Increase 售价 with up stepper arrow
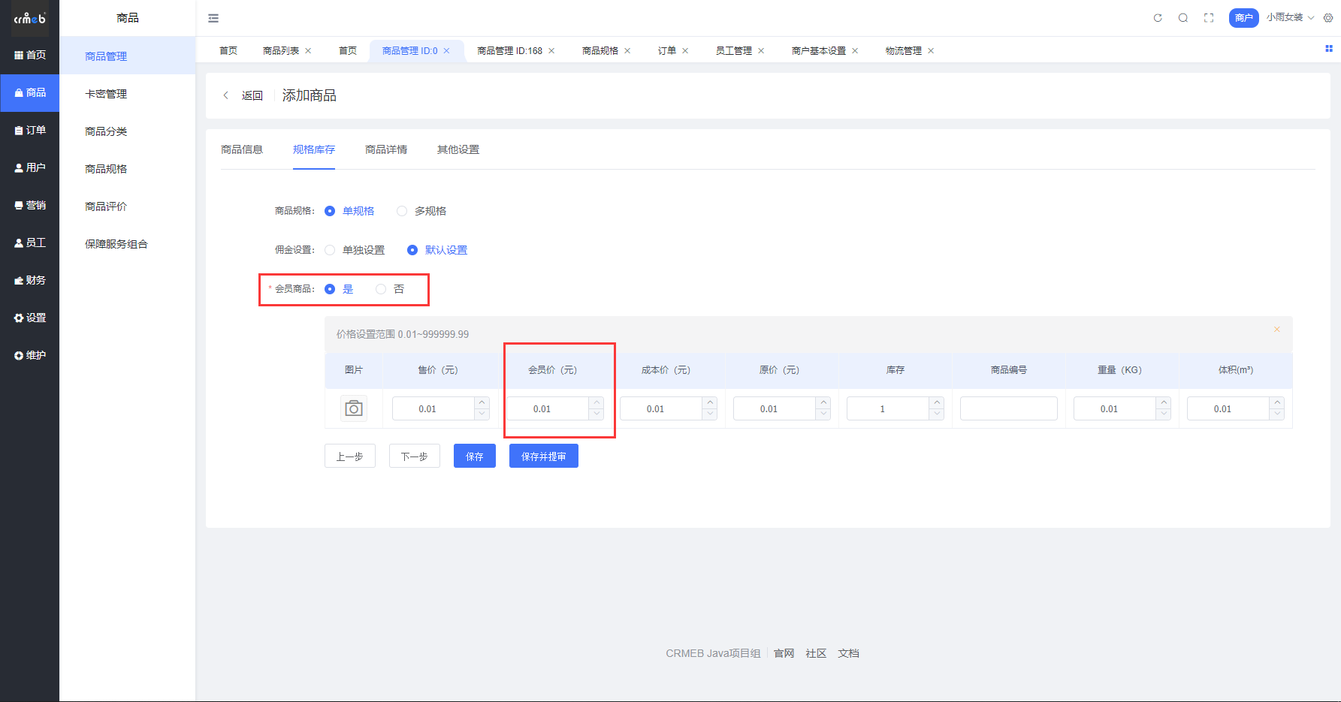Image resolution: width=1341 pixels, height=702 pixels. [482, 403]
